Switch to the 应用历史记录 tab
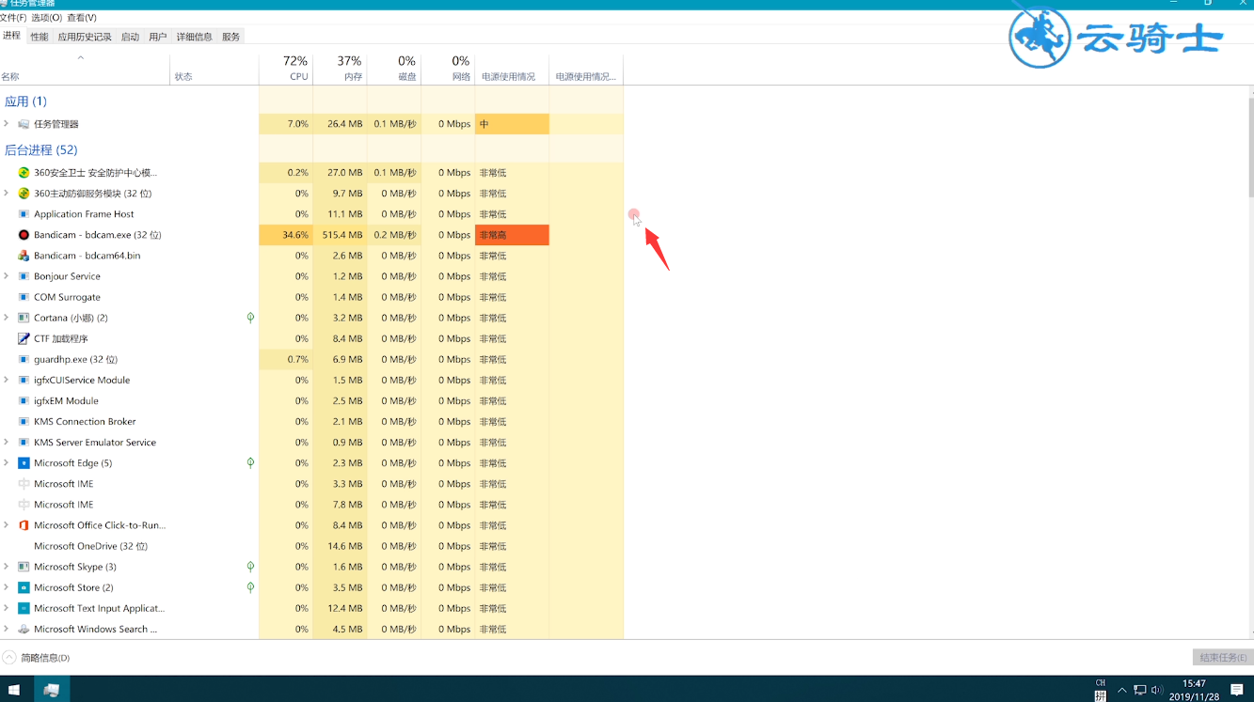1254x702 pixels. click(85, 37)
